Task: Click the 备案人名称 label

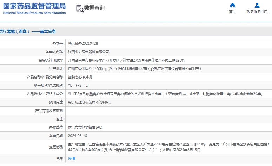Action: (54, 52)
